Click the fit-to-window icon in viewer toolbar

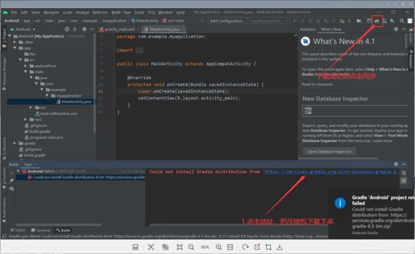(179, 247)
